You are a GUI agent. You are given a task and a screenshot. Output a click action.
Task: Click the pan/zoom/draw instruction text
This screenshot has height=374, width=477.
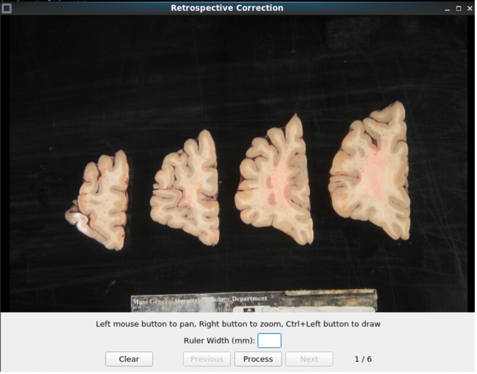click(x=238, y=324)
